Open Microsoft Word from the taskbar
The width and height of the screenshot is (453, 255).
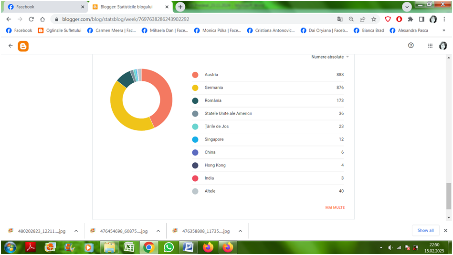188,247
